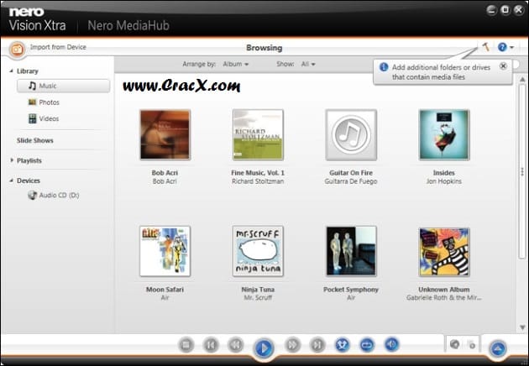The width and height of the screenshot is (529, 366).
Task: Open the Guitar On Fire album placeholder
Action: (x=351, y=134)
